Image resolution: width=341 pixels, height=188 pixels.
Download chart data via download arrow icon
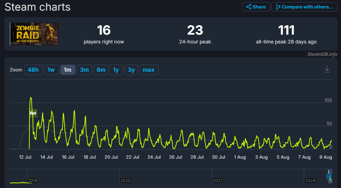pos(327,69)
